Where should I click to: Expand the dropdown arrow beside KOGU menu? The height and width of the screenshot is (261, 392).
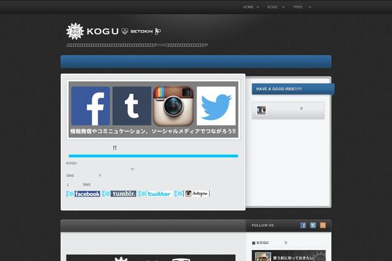click(x=284, y=7)
